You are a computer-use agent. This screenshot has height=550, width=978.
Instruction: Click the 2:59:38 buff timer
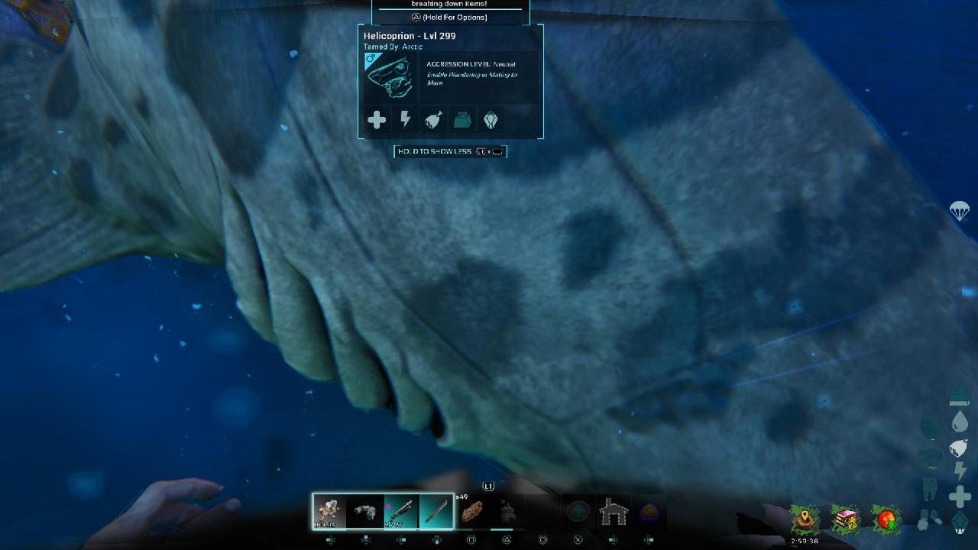[805, 540]
